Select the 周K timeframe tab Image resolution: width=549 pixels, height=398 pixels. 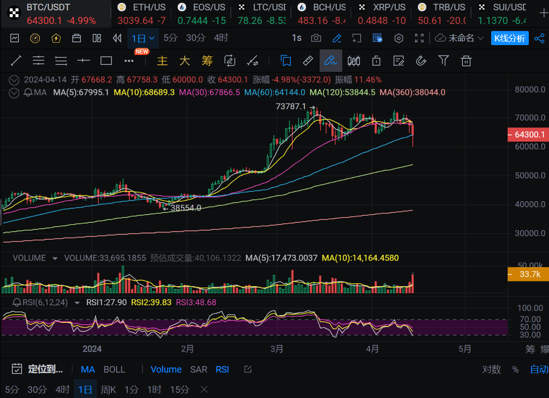(x=108, y=389)
